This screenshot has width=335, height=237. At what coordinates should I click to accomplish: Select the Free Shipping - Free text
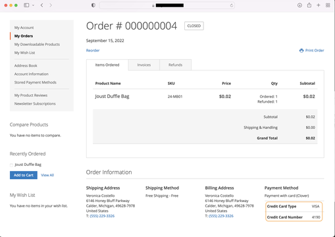(162, 196)
